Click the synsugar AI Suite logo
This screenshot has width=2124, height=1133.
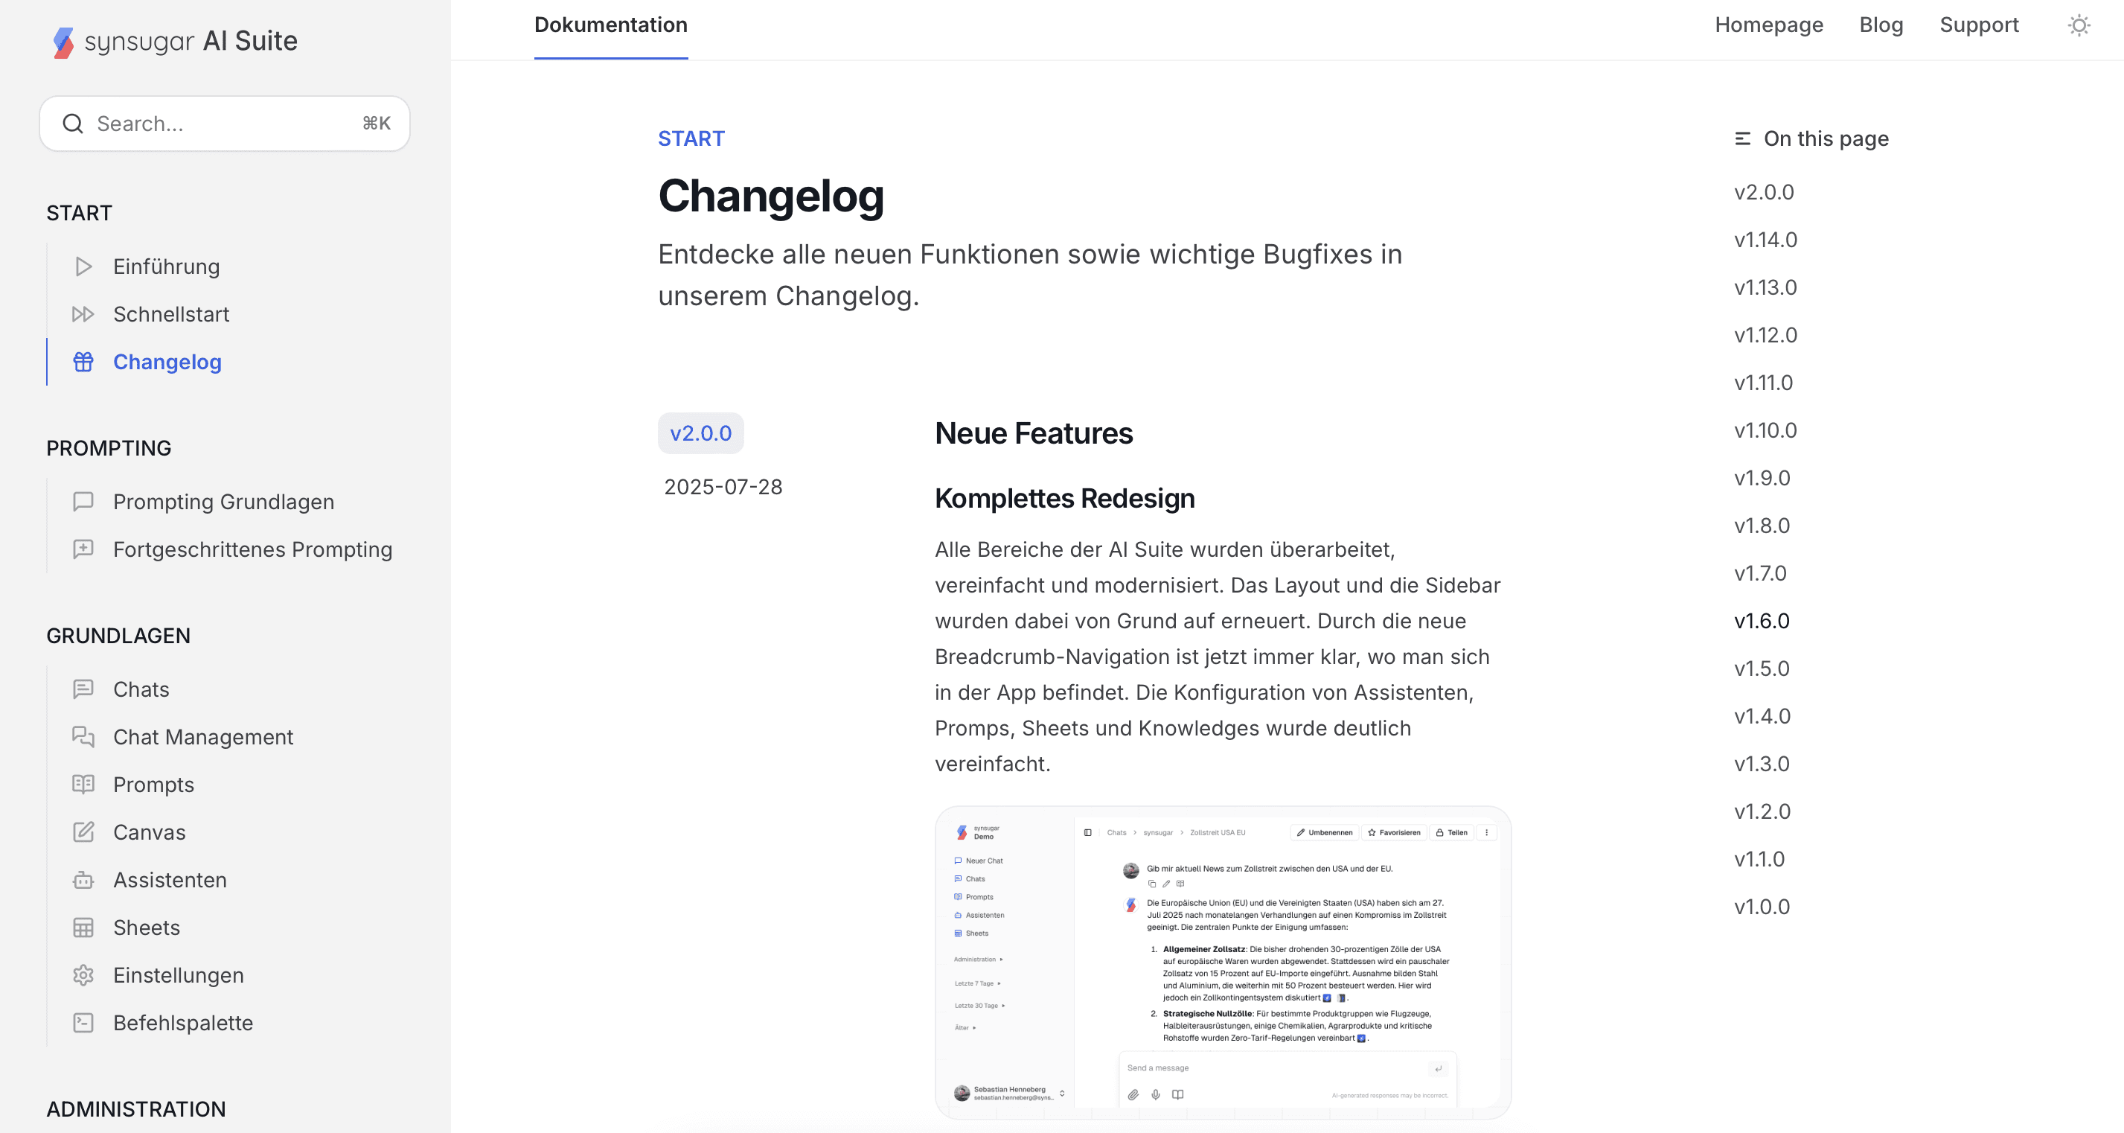tap(175, 40)
